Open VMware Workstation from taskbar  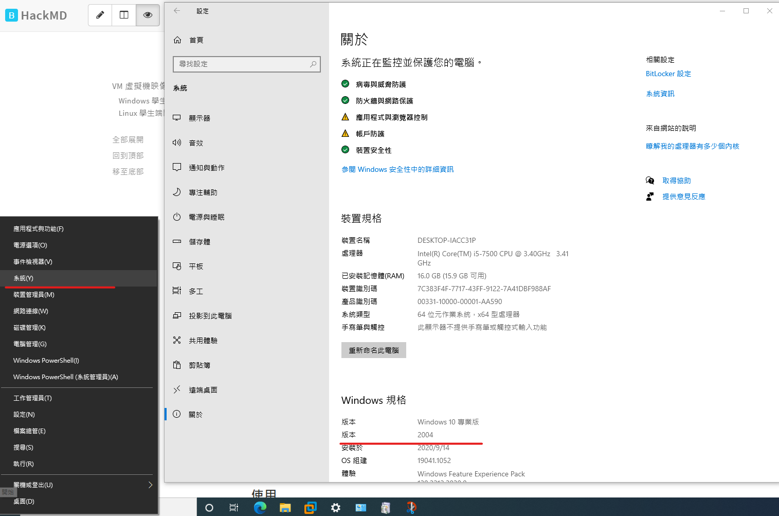click(311, 508)
